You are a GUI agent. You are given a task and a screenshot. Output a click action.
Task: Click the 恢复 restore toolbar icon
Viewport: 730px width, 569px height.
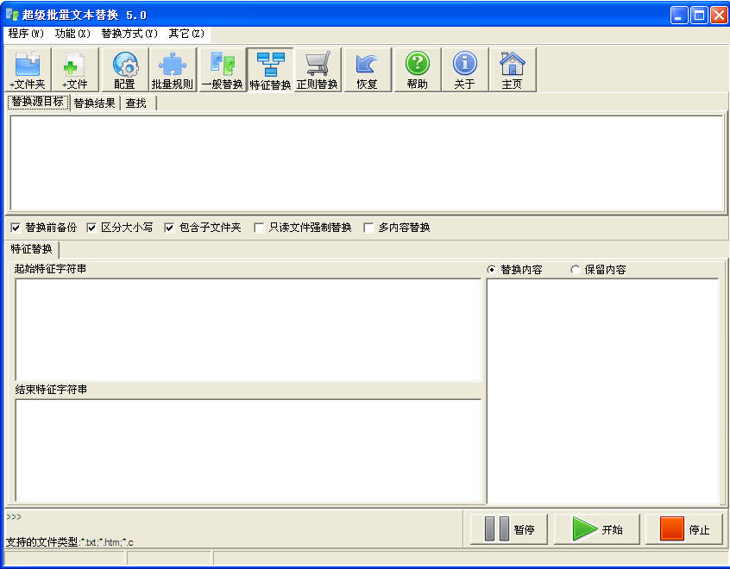coord(368,69)
